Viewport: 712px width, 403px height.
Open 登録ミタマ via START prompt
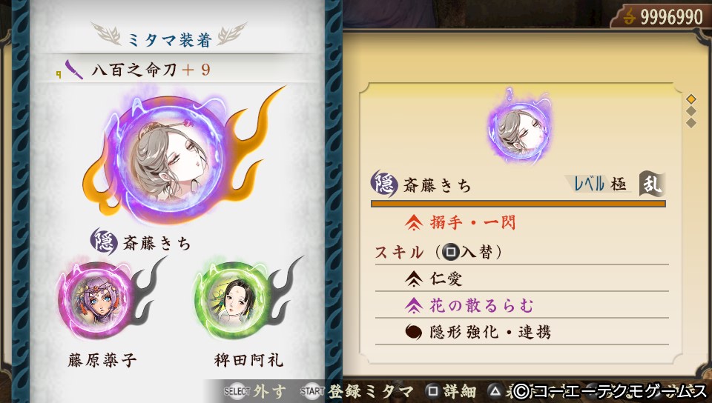357,391
